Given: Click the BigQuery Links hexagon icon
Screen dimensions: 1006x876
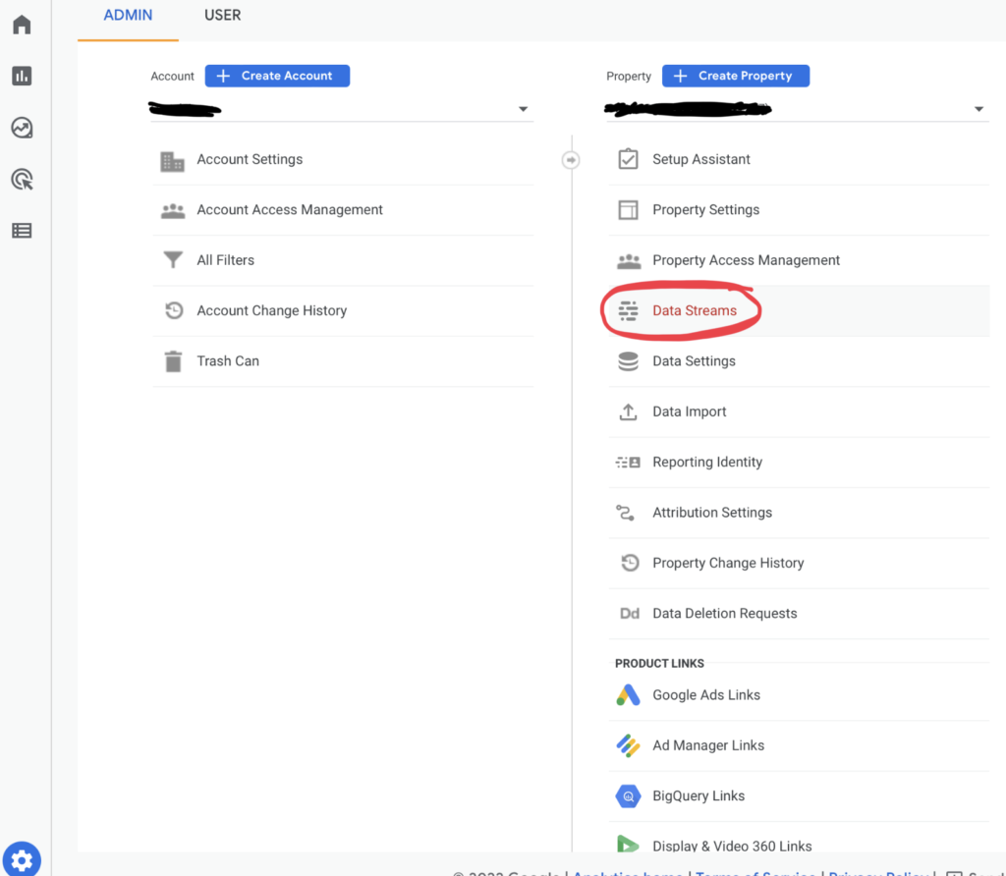Looking at the screenshot, I should pos(628,796).
